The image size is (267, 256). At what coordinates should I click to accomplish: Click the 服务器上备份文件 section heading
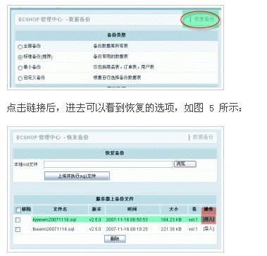click(115, 199)
